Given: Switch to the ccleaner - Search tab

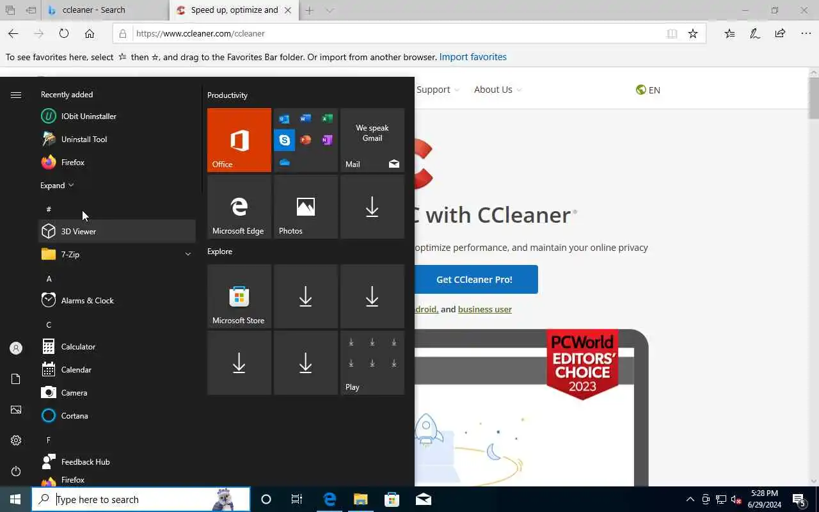Looking at the screenshot, I should pos(106,10).
